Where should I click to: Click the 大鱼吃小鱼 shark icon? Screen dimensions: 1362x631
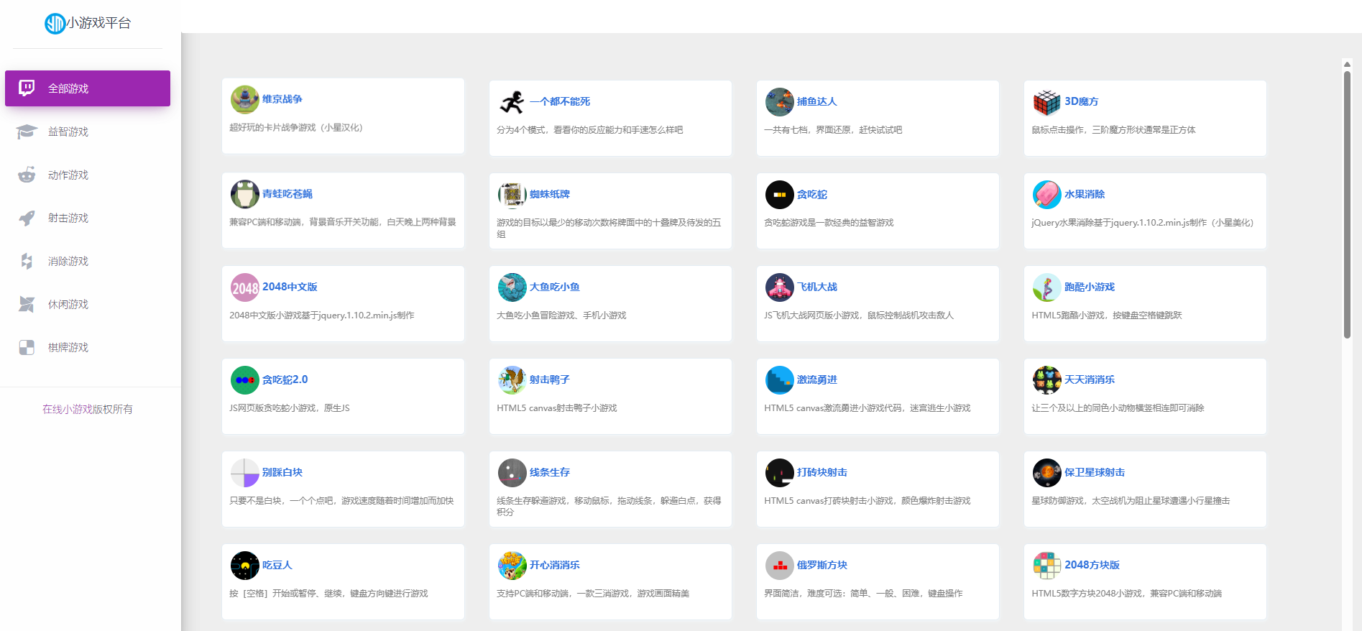pyautogui.click(x=512, y=287)
